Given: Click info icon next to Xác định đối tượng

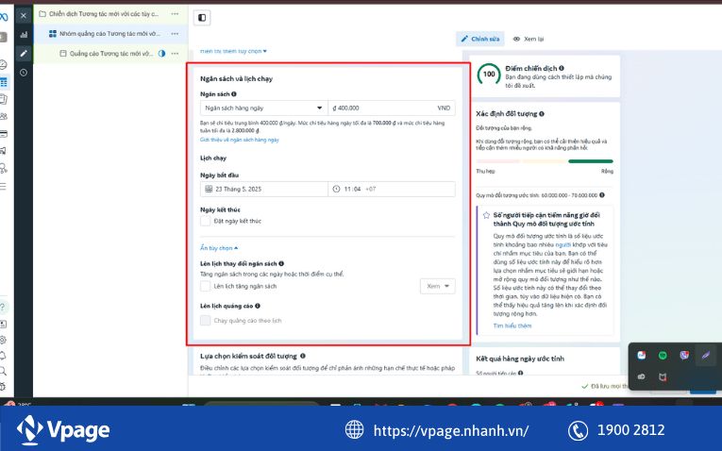Looking at the screenshot, I should (542, 113).
